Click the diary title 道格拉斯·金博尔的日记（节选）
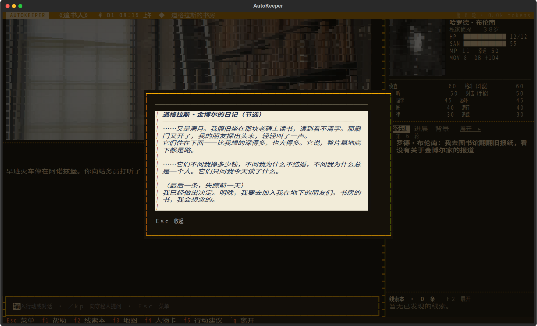This screenshot has height=326, width=537. coord(212,114)
